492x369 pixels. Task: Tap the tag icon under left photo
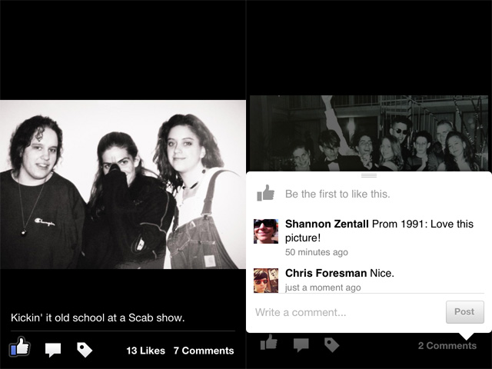click(85, 350)
